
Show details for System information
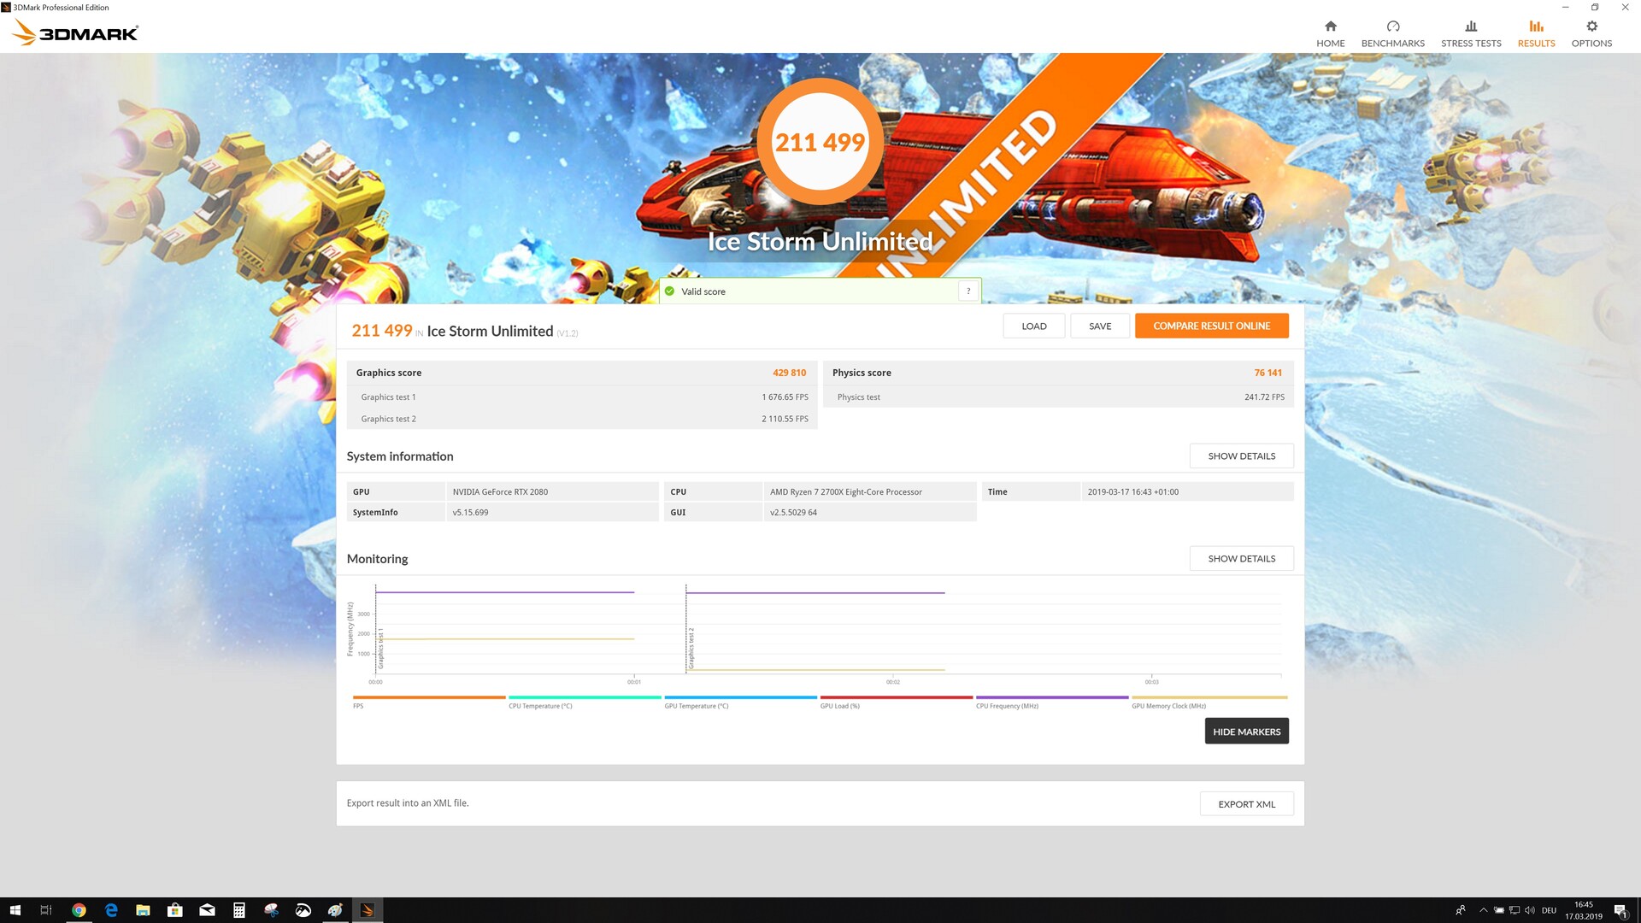click(1241, 456)
